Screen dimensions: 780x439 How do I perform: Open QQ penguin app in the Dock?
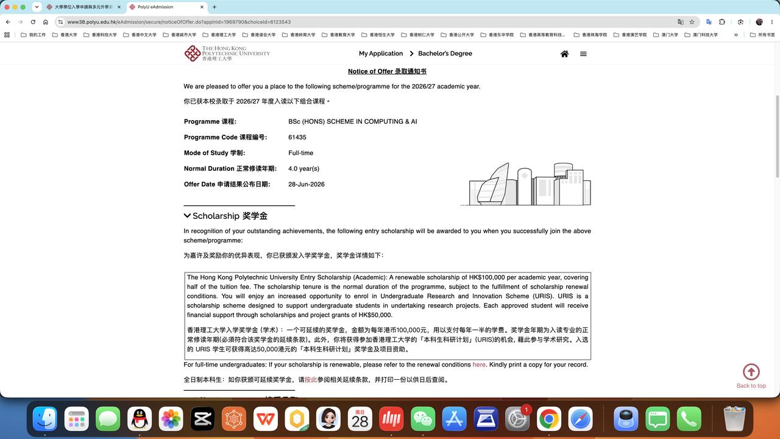(x=140, y=419)
